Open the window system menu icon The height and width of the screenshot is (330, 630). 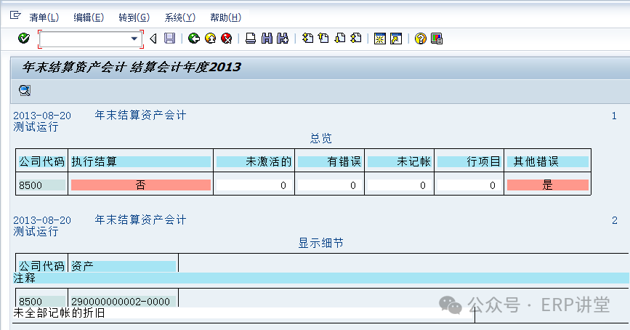point(15,15)
